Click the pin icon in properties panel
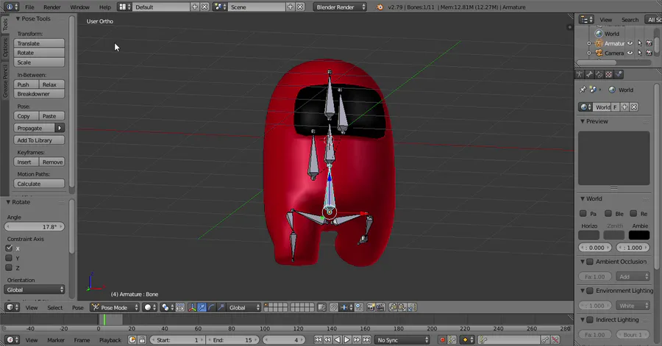 click(583, 90)
